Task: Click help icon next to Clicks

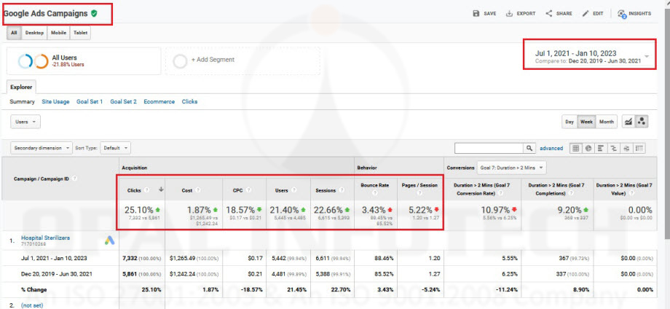Action: pos(147,190)
